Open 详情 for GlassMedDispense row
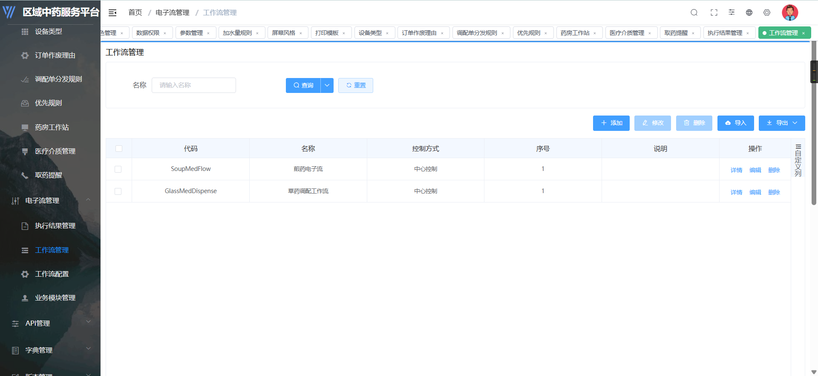818x376 pixels. pos(737,192)
